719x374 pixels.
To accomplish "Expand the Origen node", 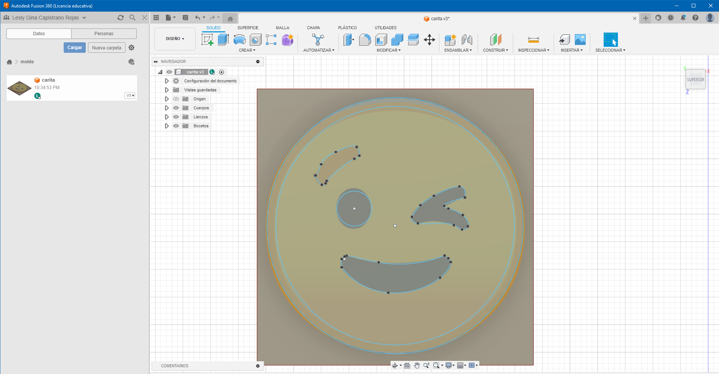I will (x=167, y=99).
